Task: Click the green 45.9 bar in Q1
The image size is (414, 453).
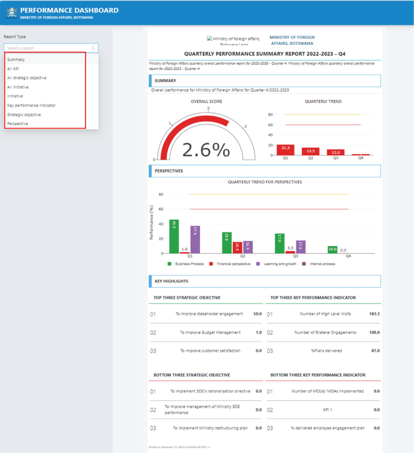Action: (x=174, y=237)
